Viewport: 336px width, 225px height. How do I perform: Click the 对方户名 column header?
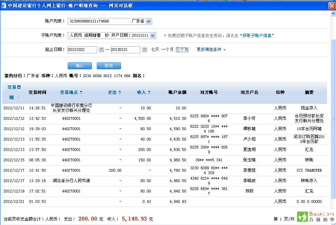249,92
